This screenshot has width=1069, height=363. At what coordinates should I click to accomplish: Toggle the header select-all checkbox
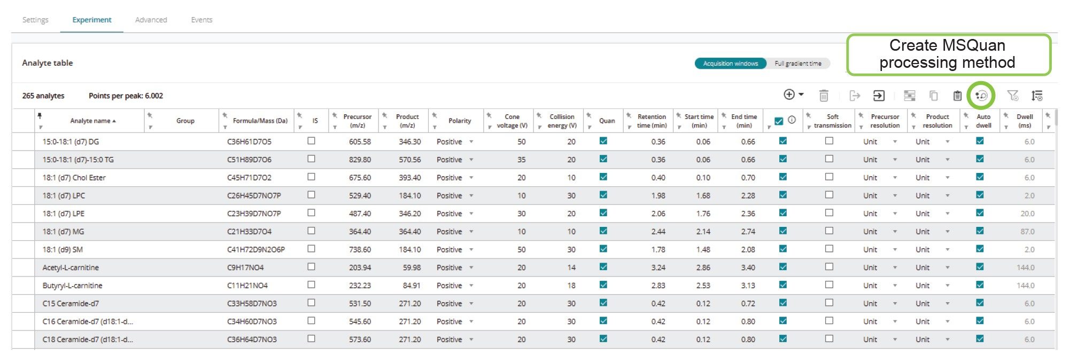pyautogui.click(x=779, y=121)
